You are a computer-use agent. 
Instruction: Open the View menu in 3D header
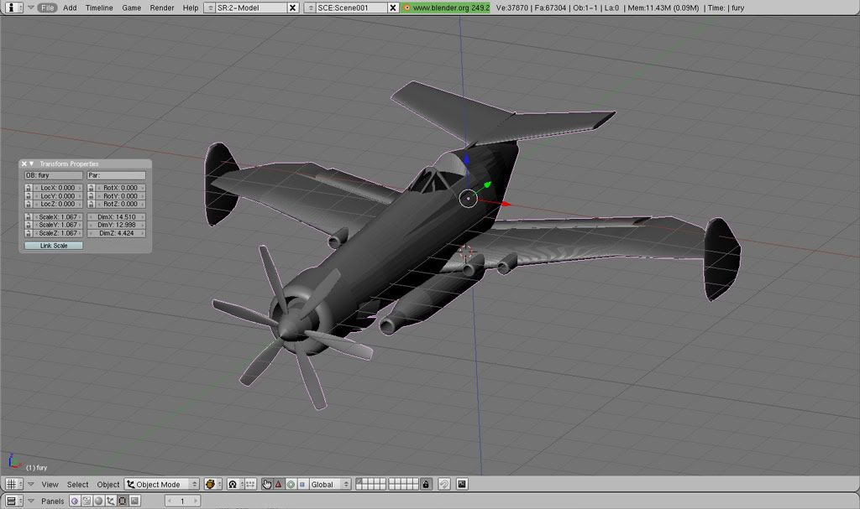pos(50,485)
